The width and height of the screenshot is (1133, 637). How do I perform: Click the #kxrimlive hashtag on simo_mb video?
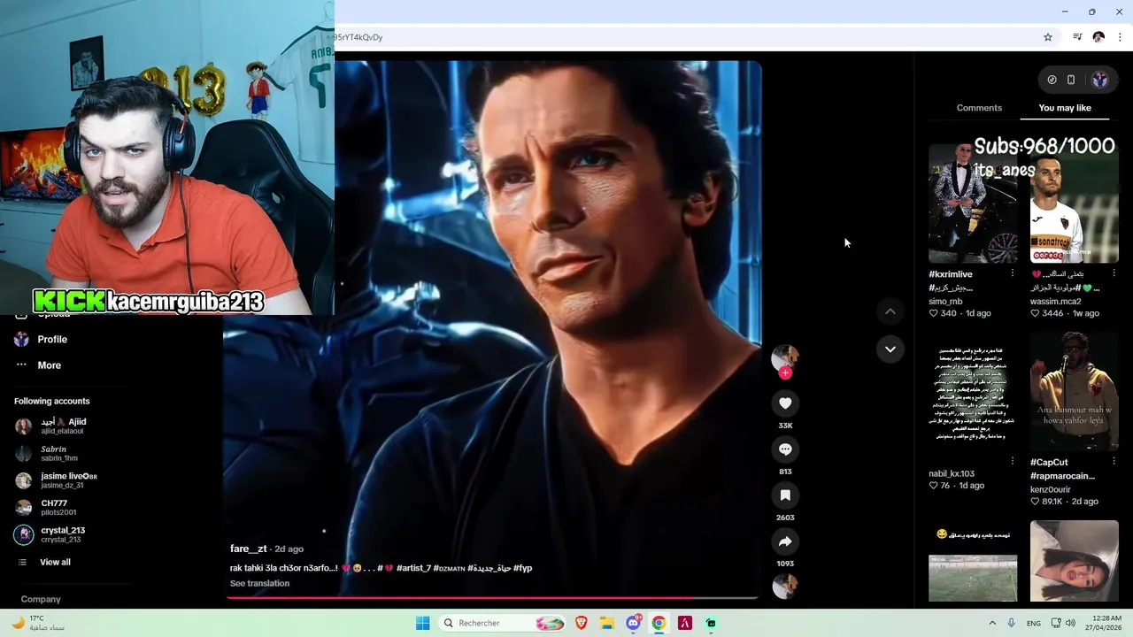pyautogui.click(x=951, y=275)
